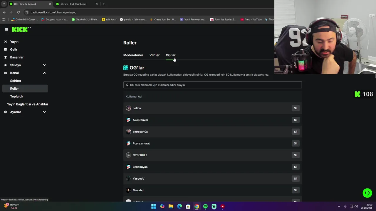Remove Bekobuyaa with the Sil button
376x211 pixels.
tap(296, 167)
